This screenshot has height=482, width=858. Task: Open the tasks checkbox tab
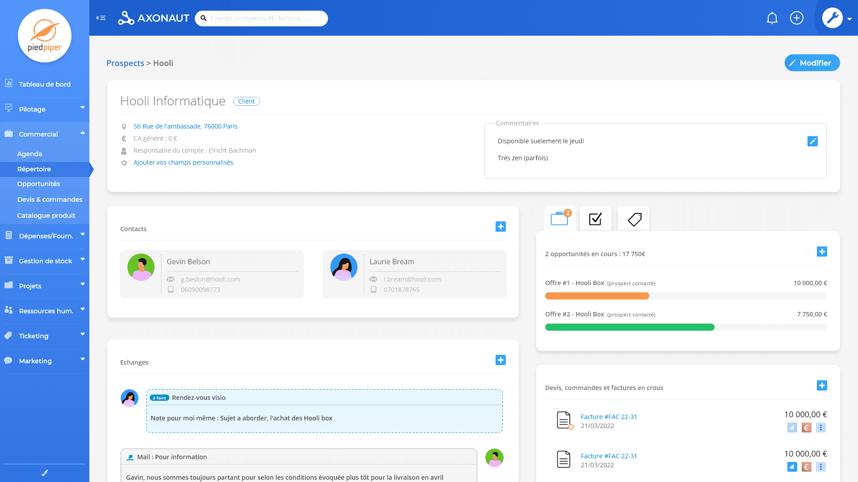[x=595, y=219]
